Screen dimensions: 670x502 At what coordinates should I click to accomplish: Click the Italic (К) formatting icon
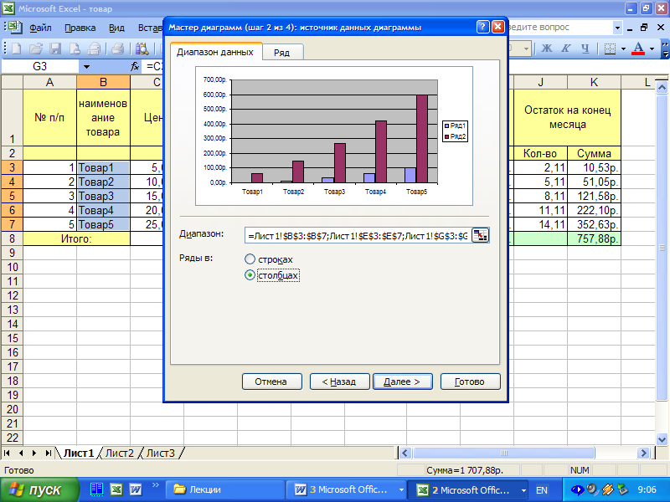[x=567, y=49]
